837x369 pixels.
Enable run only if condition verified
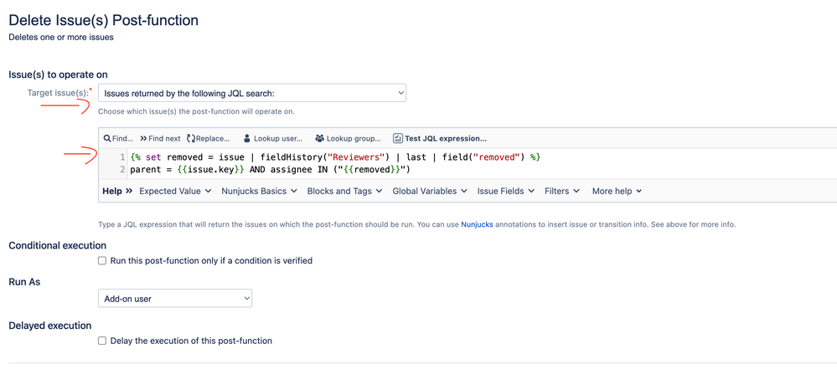pos(102,261)
